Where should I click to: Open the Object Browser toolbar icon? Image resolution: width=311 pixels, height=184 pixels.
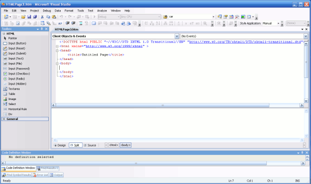[231, 17]
